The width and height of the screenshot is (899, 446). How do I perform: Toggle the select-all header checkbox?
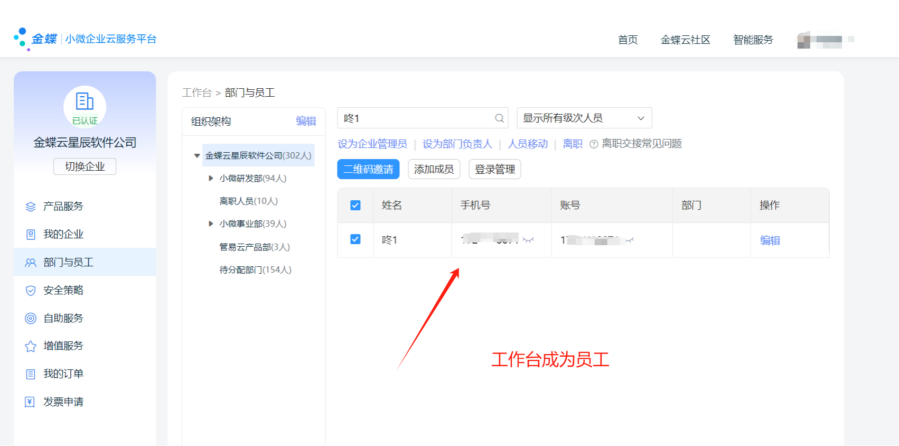[355, 205]
